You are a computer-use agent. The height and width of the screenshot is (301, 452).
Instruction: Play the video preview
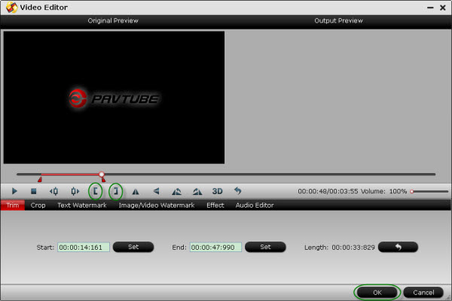[x=14, y=191]
